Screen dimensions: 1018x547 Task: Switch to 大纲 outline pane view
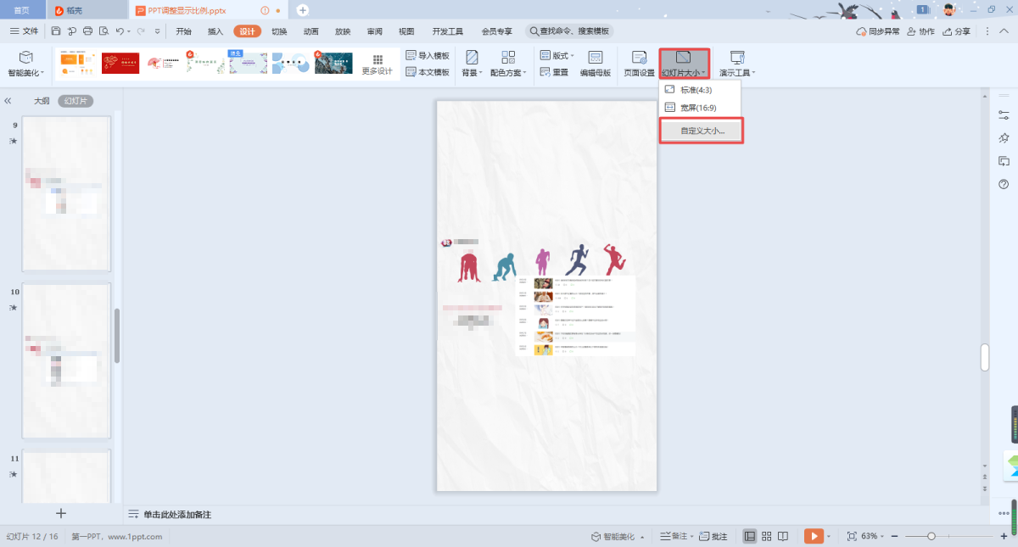[x=42, y=101]
